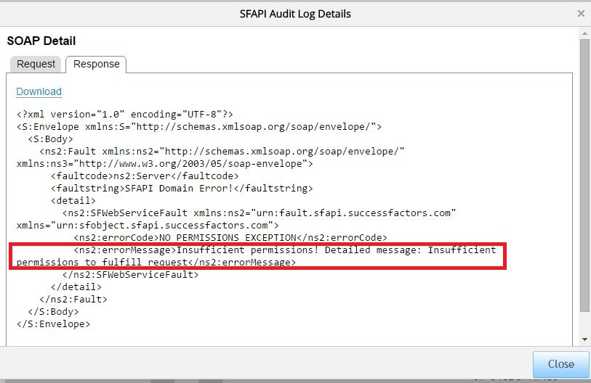Click the xmlns urn:sfobject.sfapi line
The width and height of the screenshot is (591, 383).
pos(148,226)
